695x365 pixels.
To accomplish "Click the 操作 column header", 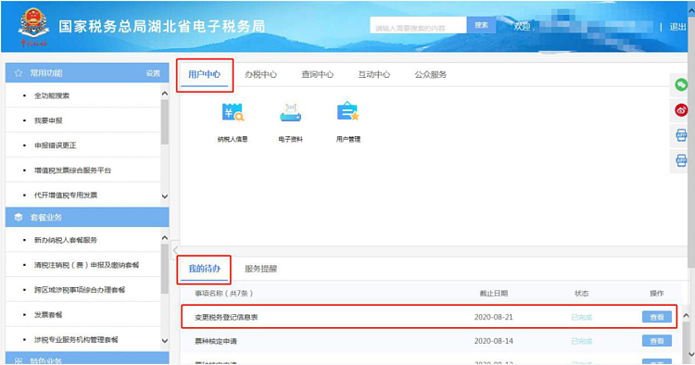I will [657, 294].
